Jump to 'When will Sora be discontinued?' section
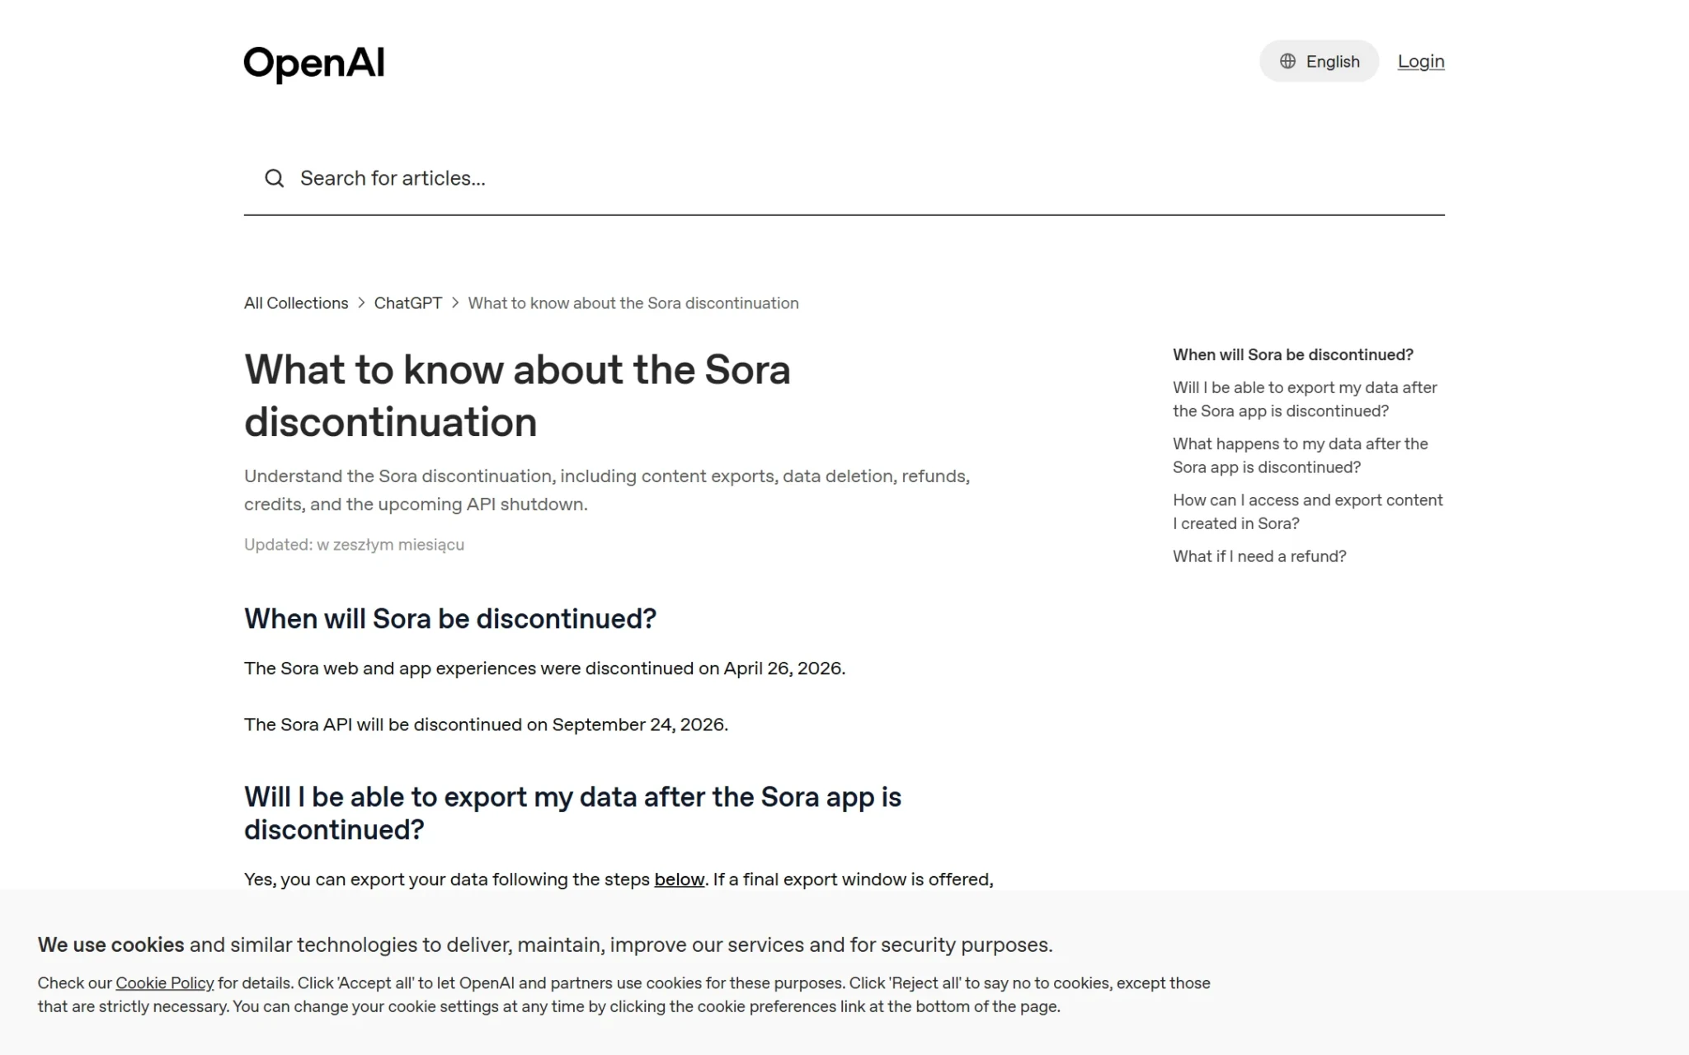The height and width of the screenshot is (1055, 1689). 1292,354
